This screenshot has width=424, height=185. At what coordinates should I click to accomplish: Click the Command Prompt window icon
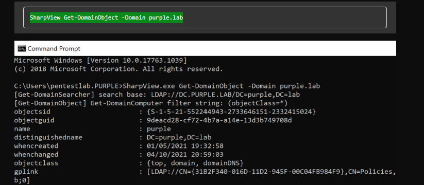click(22, 48)
